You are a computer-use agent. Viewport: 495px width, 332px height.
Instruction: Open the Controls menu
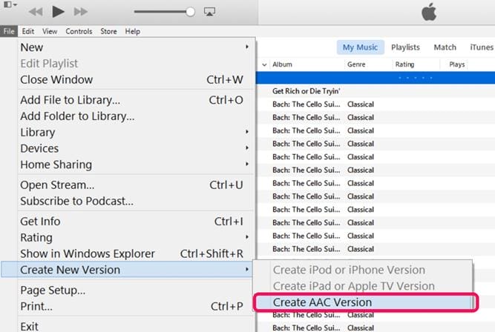click(x=79, y=32)
